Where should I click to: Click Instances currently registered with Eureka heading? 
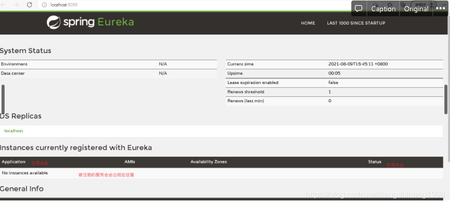click(76, 147)
